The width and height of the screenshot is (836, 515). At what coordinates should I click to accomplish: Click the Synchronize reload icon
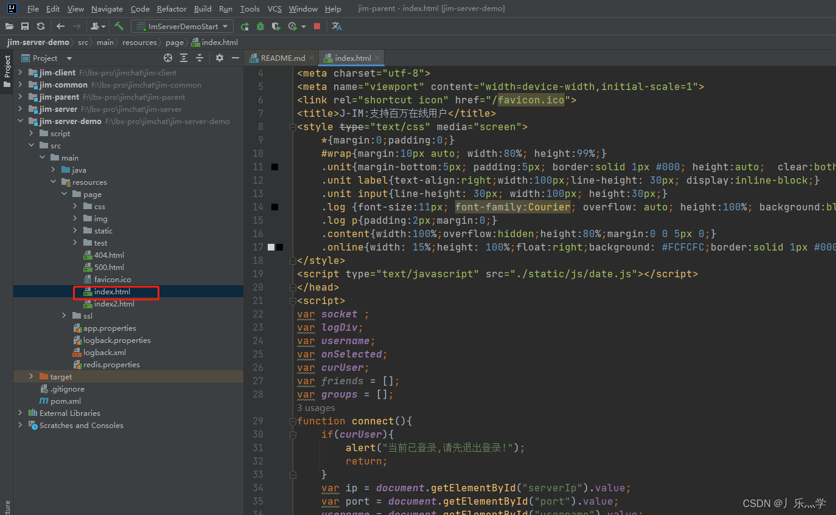[41, 26]
